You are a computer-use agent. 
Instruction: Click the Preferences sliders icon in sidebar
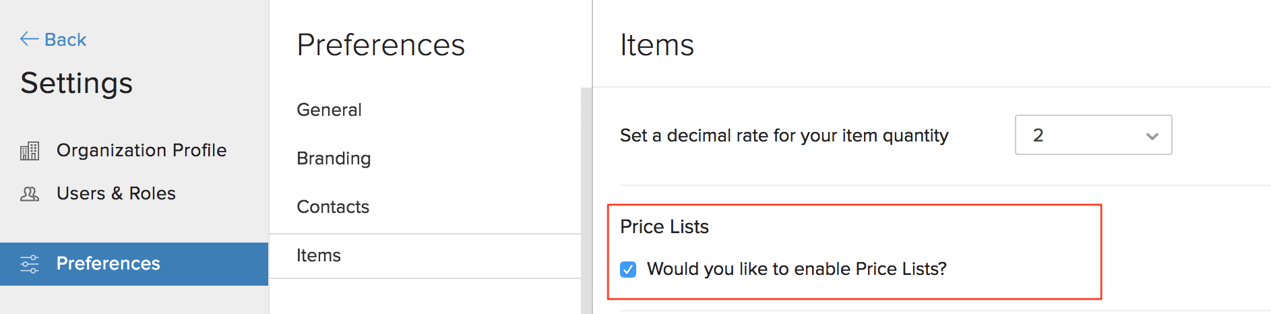(x=30, y=263)
